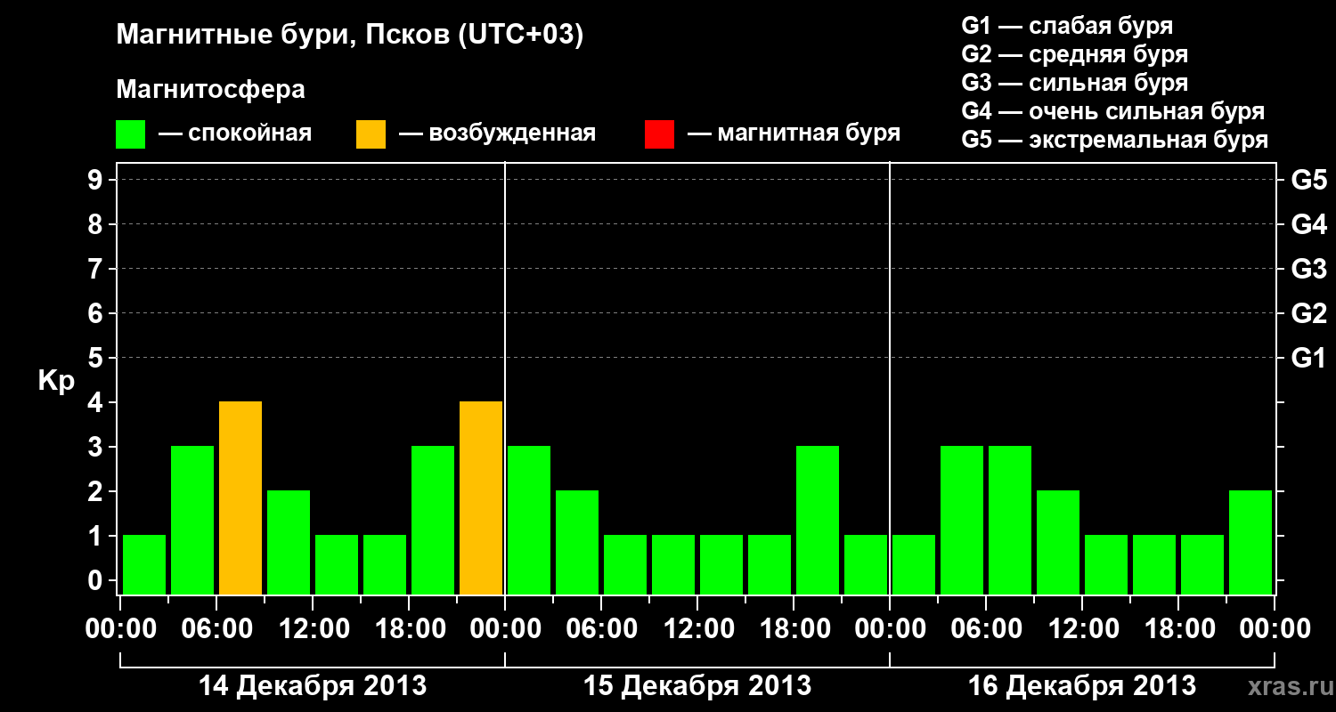
Task: Click the first Kp 3 bar of 15 December
Action: (x=529, y=521)
